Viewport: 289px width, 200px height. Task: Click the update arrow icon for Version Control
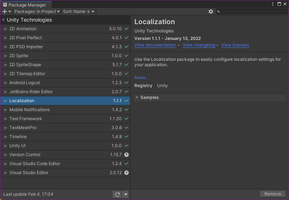(126, 155)
